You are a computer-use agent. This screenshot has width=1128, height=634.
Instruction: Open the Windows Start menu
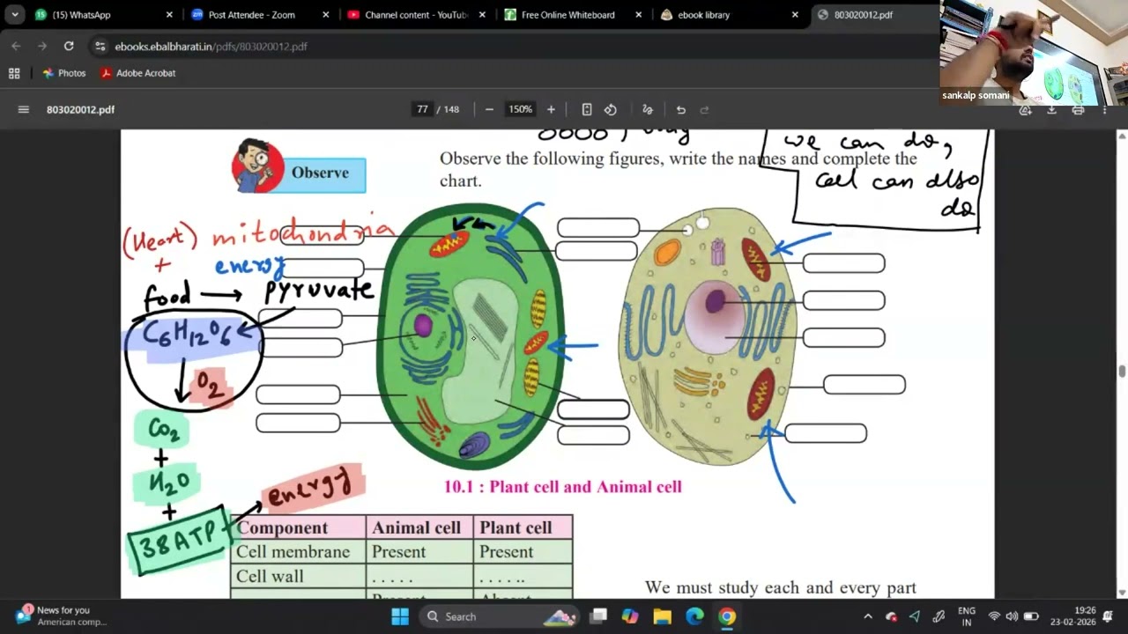pos(400,616)
